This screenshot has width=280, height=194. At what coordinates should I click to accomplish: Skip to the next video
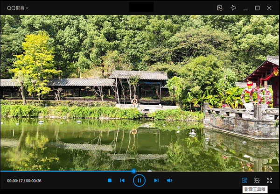tap(156, 180)
